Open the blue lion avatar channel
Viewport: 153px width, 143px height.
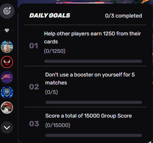[x=7, y=92]
